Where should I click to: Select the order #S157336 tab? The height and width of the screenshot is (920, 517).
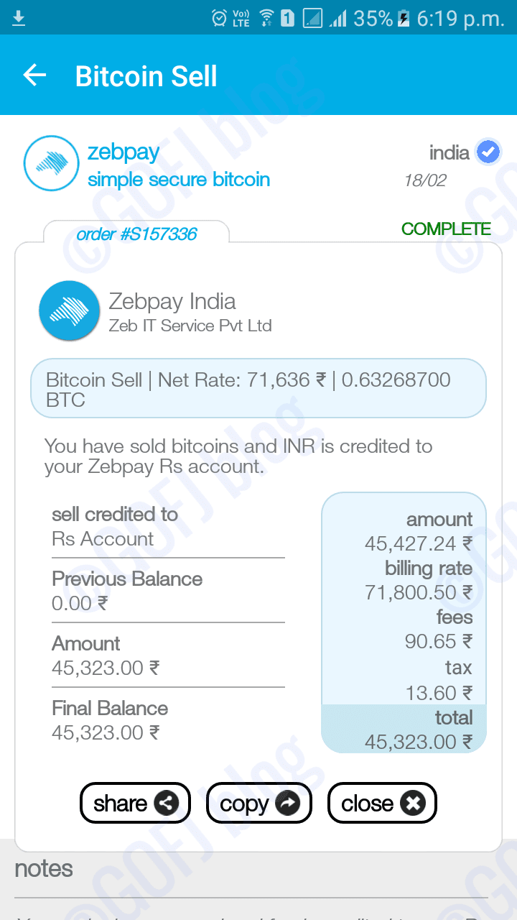pyautogui.click(x=136, y=234)
